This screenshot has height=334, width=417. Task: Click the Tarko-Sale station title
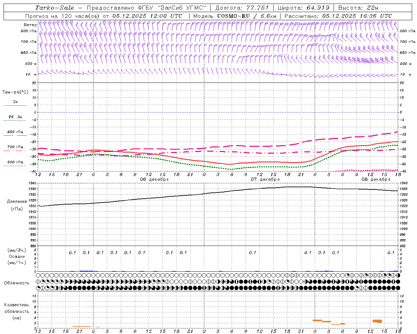click(55, 8)
